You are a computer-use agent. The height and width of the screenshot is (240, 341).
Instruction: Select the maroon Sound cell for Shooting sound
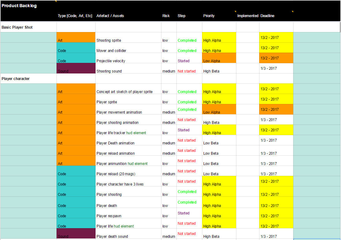tap(76, 68)
